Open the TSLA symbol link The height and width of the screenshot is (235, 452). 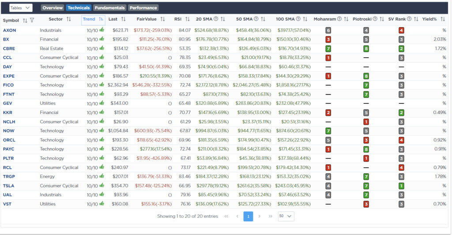(x=9, y=186)
